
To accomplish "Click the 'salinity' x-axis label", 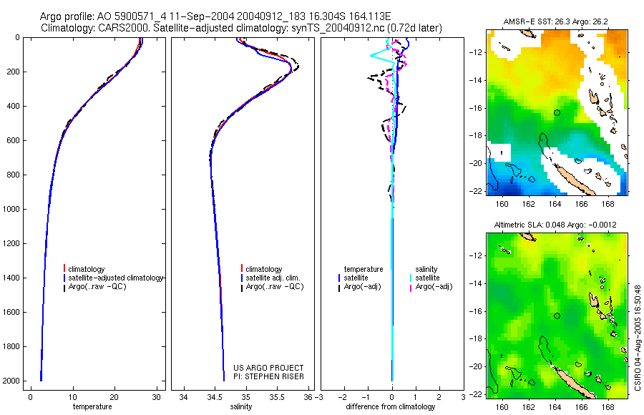I will coord(241,406).
